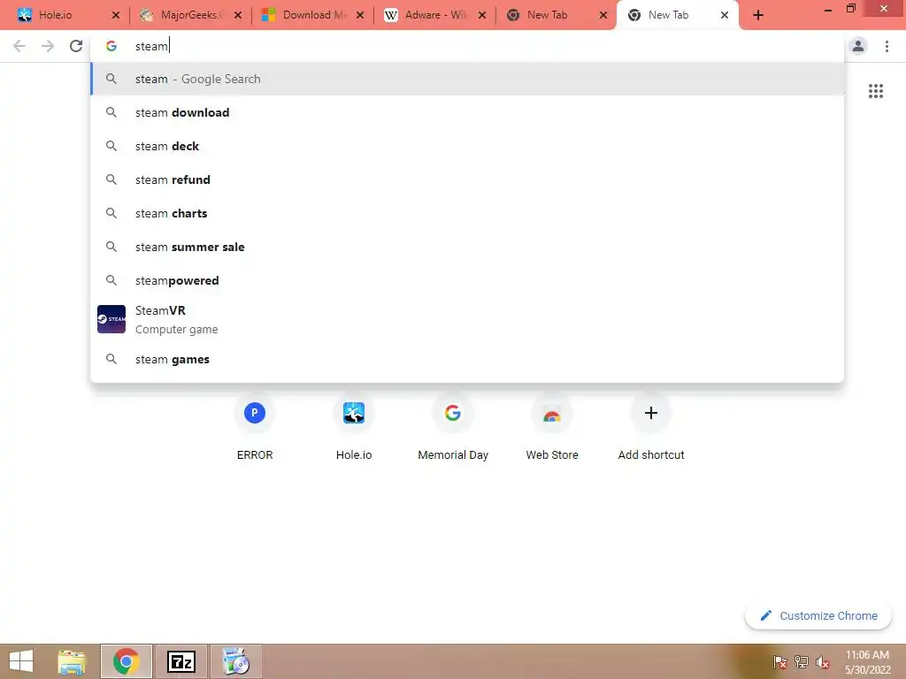Close the MajorGeeks tab
Image resolution: width=906 pixels, height=679 pixels.
click(x=237, y=15)
